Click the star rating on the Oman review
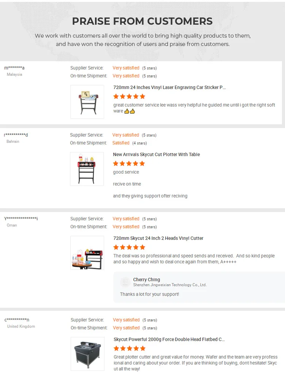 129,247
